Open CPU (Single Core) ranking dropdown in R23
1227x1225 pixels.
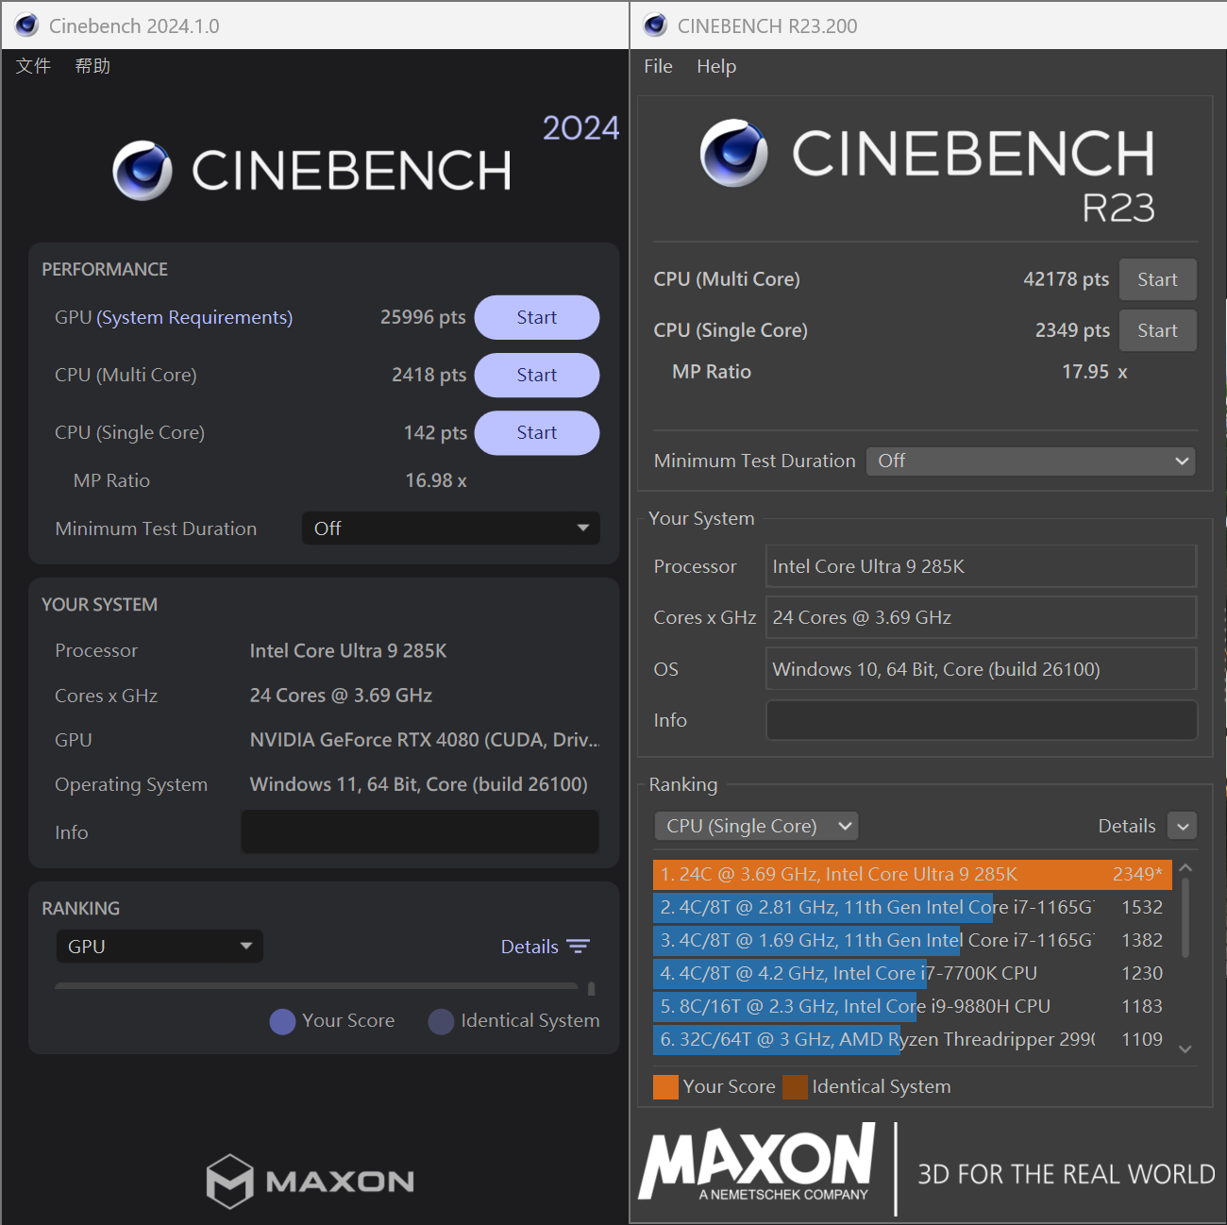coord(756,826)
